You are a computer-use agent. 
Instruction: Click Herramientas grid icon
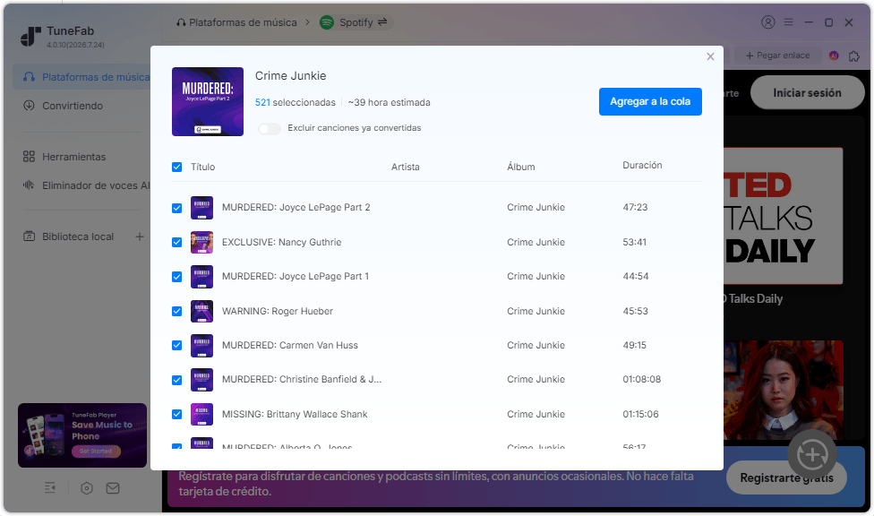point(29,156)
